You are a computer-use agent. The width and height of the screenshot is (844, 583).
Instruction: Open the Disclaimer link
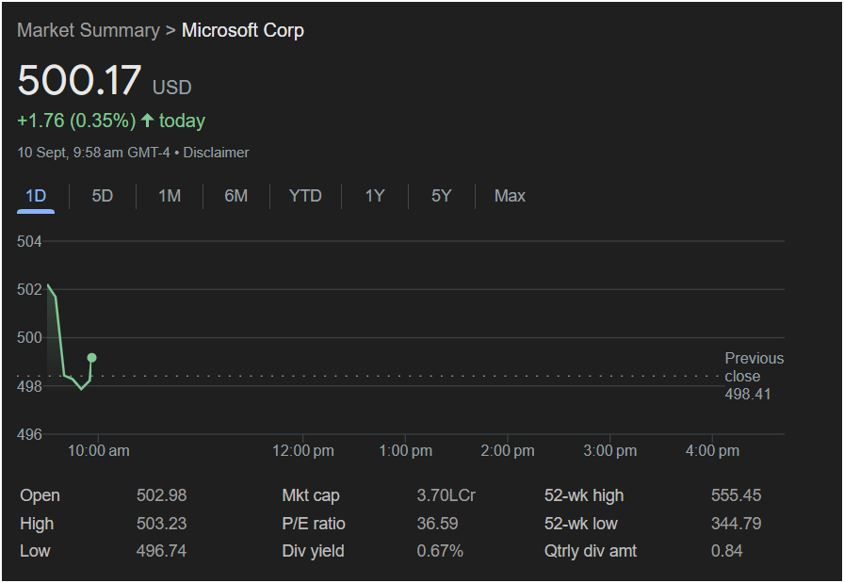click(216, 153)
